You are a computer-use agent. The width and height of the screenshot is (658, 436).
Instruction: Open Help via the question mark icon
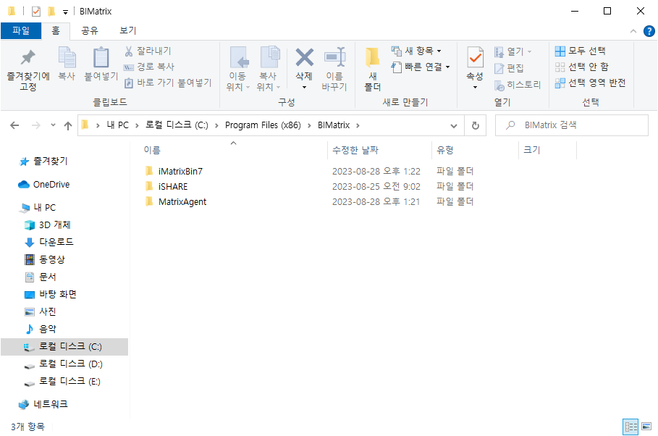pos(649,31)
